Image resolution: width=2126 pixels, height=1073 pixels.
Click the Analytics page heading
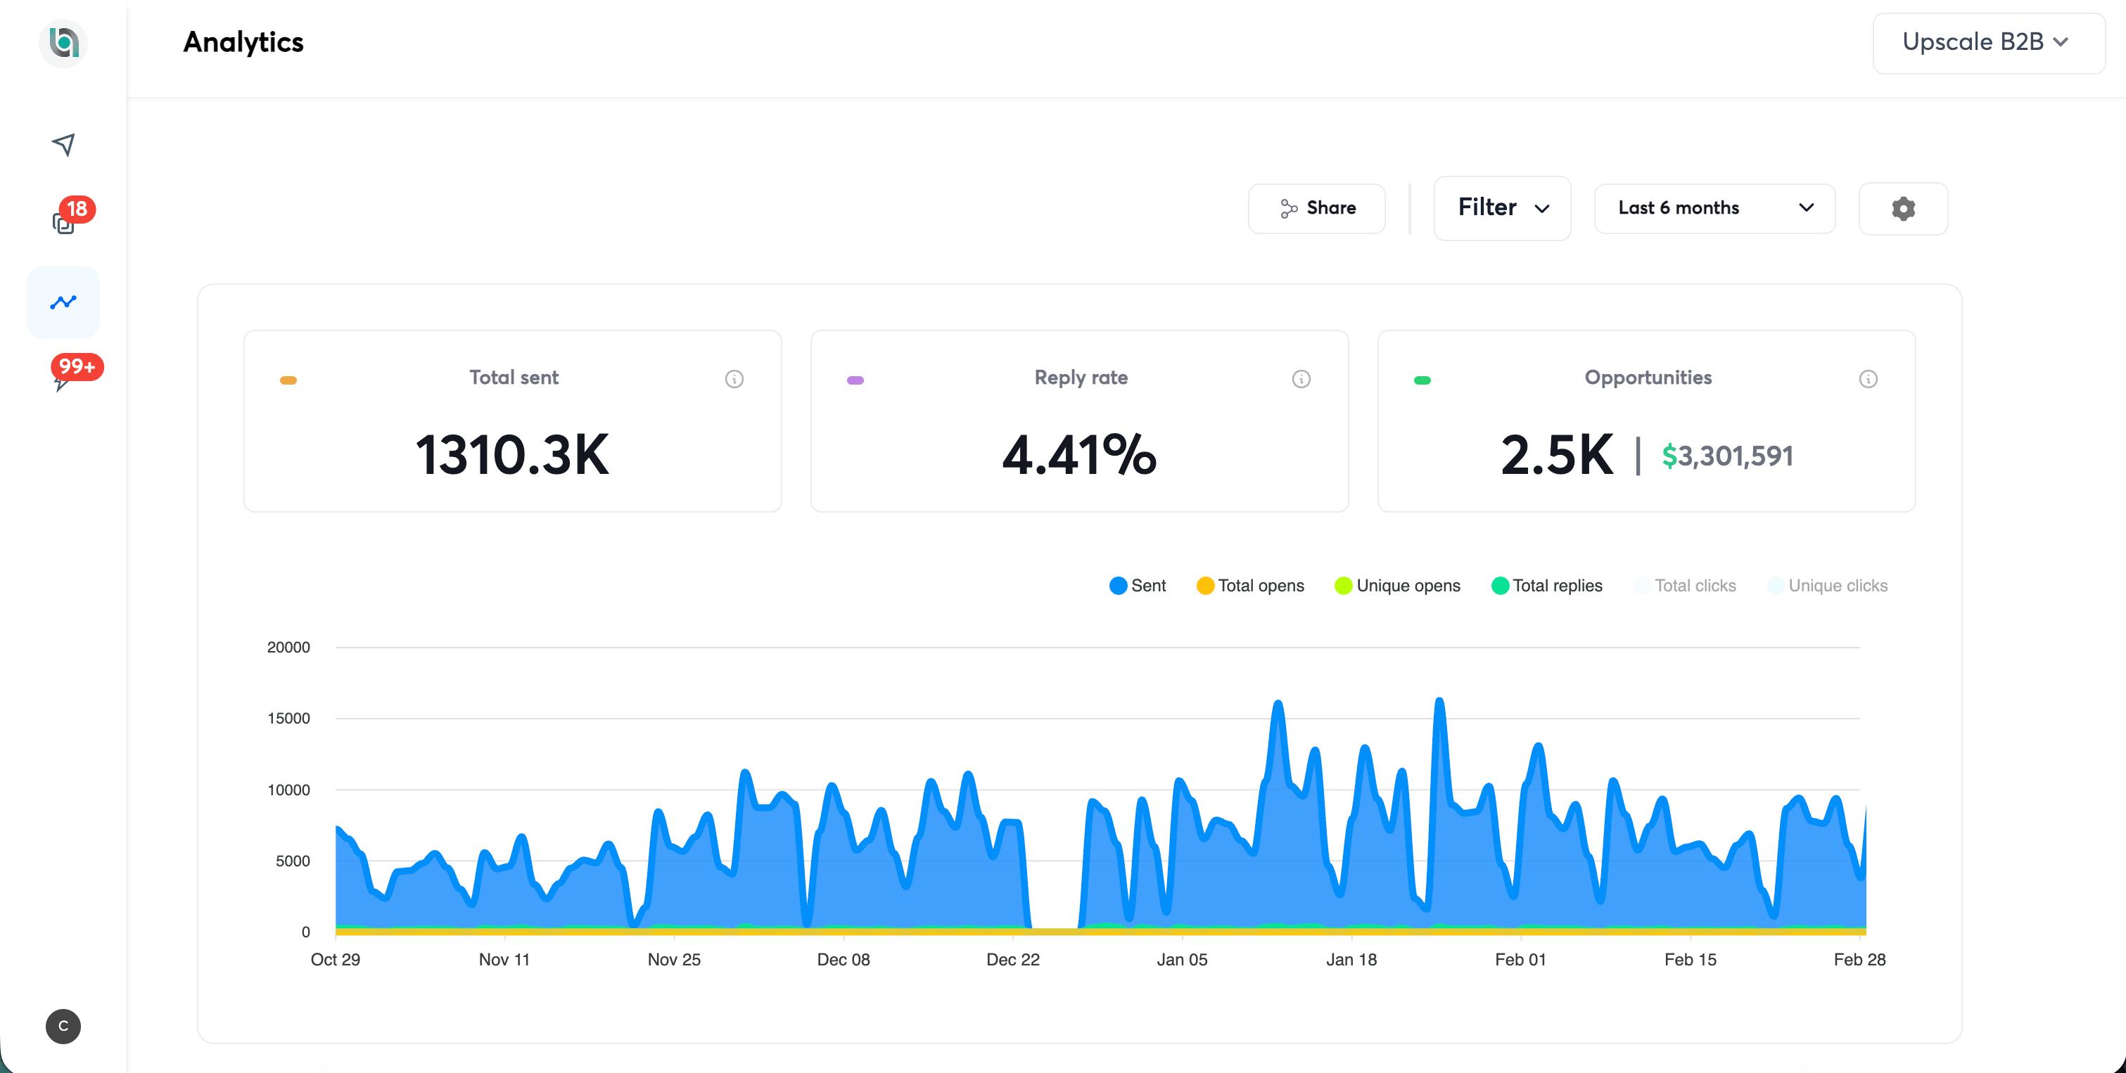243,42
